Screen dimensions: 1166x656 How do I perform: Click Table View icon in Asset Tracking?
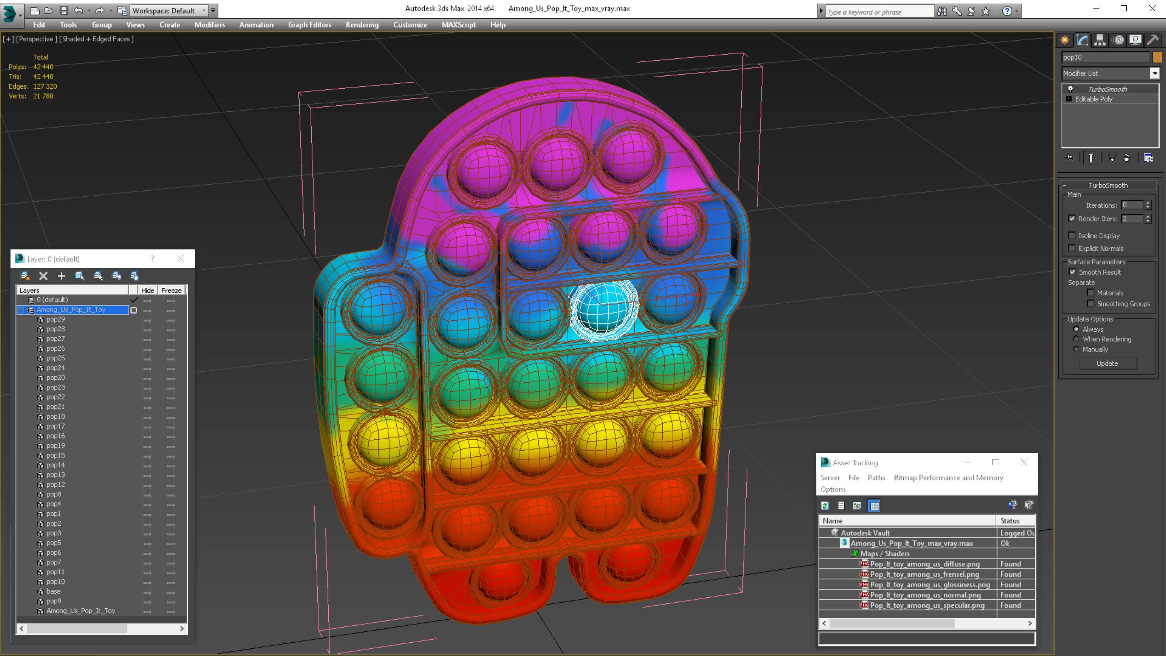click(874, 506)
